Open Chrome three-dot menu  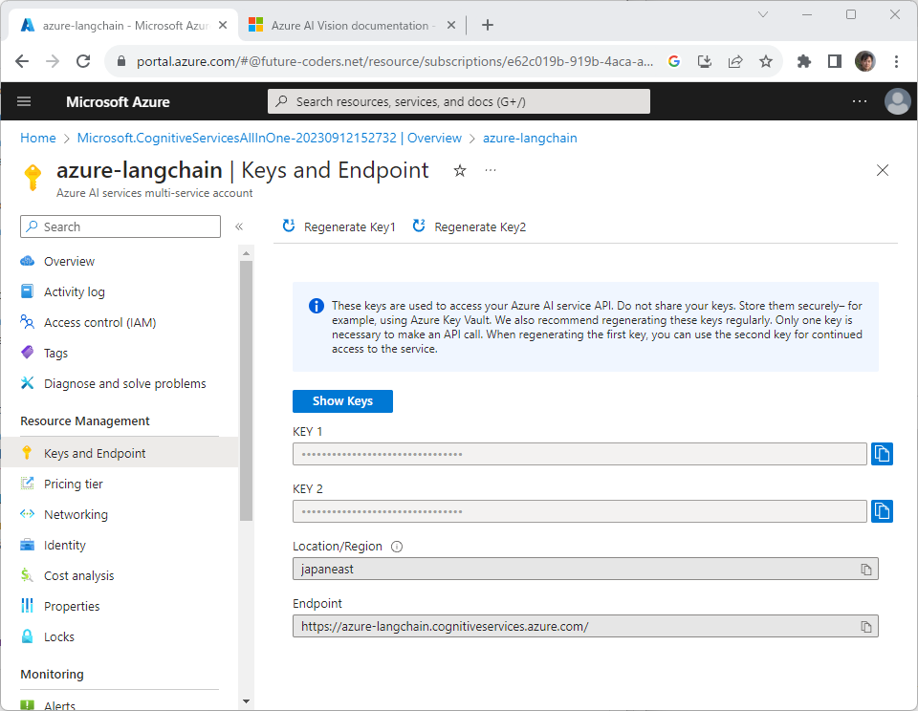[x=896, y=61]
